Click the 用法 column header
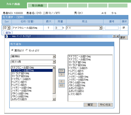This screenshot has width=131, height=115. (85, 21)
